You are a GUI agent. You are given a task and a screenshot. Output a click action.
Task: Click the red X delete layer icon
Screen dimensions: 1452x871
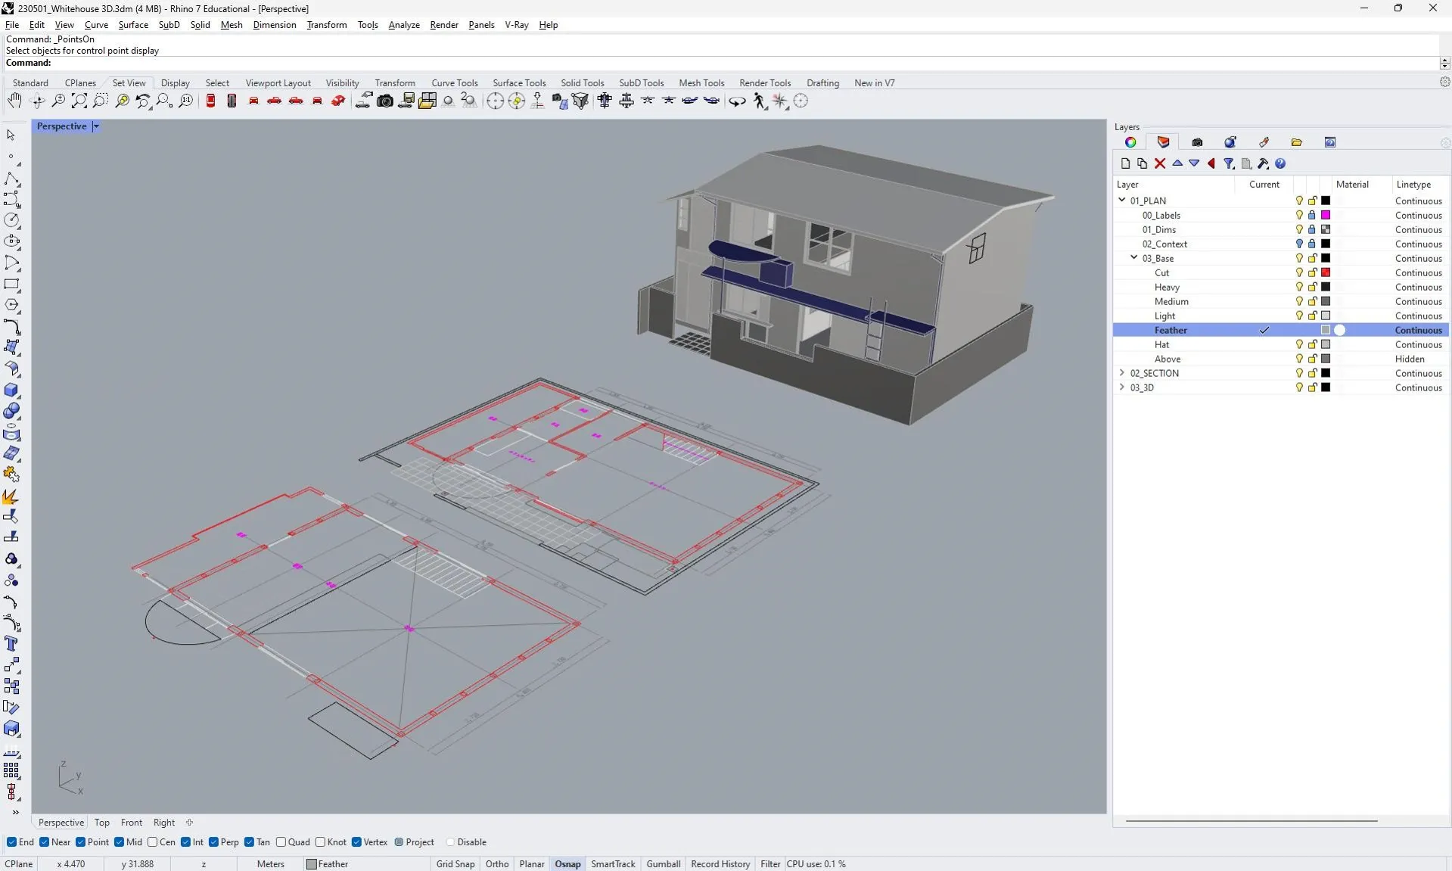[x=1159, y=163]
